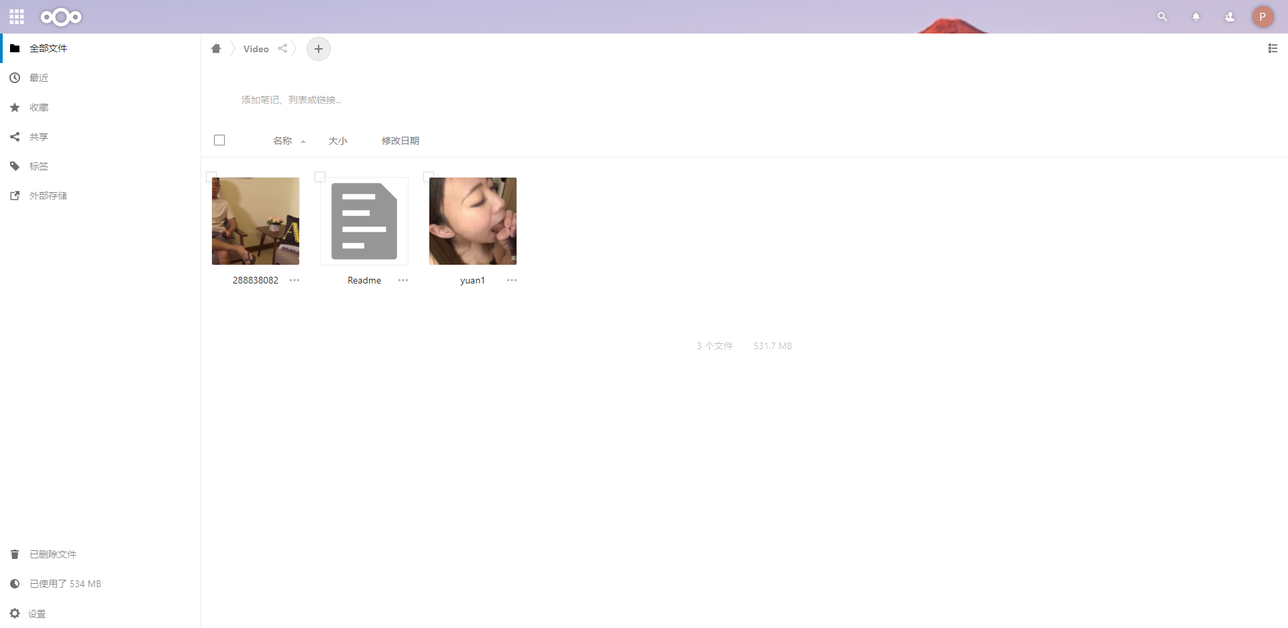Open the deleted files trash section
The width and height of the screenshot is (1288, 628).
52,554
